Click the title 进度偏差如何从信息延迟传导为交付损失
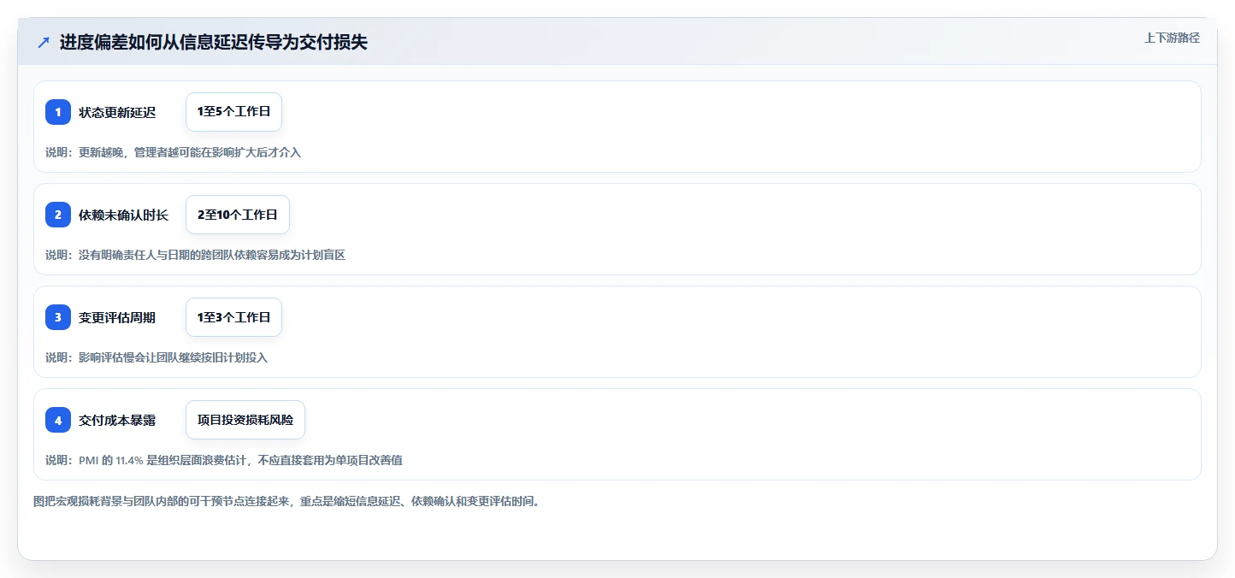The image size is (1235, 578). [213, 42]
